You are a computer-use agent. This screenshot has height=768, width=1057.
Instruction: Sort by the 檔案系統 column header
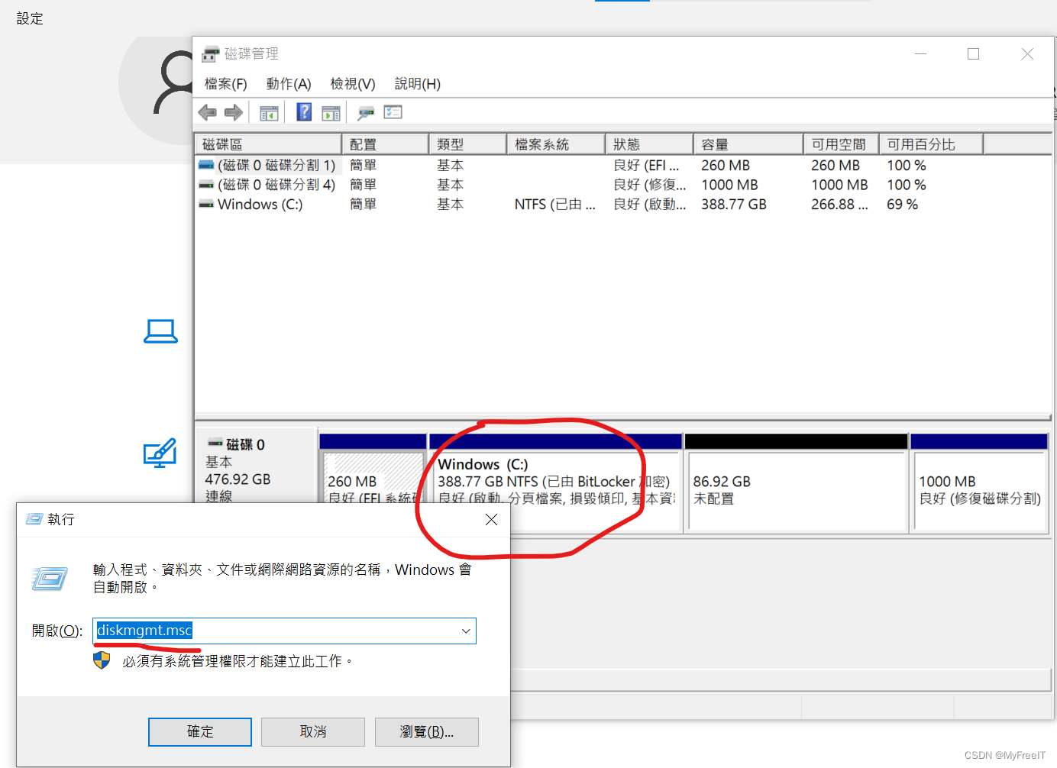(x=556, y=144)
